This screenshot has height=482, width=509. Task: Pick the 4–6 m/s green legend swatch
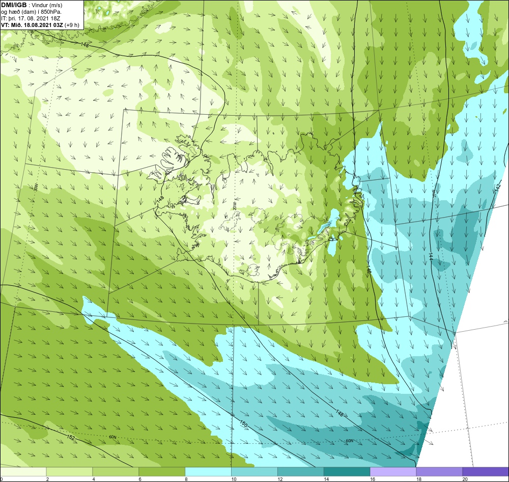(116, 472)
